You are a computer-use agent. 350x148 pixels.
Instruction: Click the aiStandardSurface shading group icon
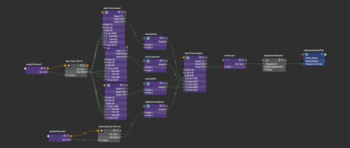pyautogui.click(x=306, y=54)
